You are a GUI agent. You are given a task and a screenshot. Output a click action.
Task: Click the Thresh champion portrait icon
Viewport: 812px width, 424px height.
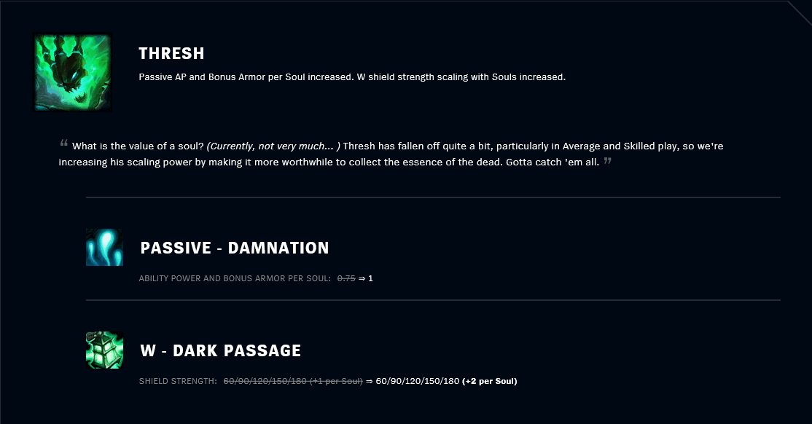click(72, 72)
